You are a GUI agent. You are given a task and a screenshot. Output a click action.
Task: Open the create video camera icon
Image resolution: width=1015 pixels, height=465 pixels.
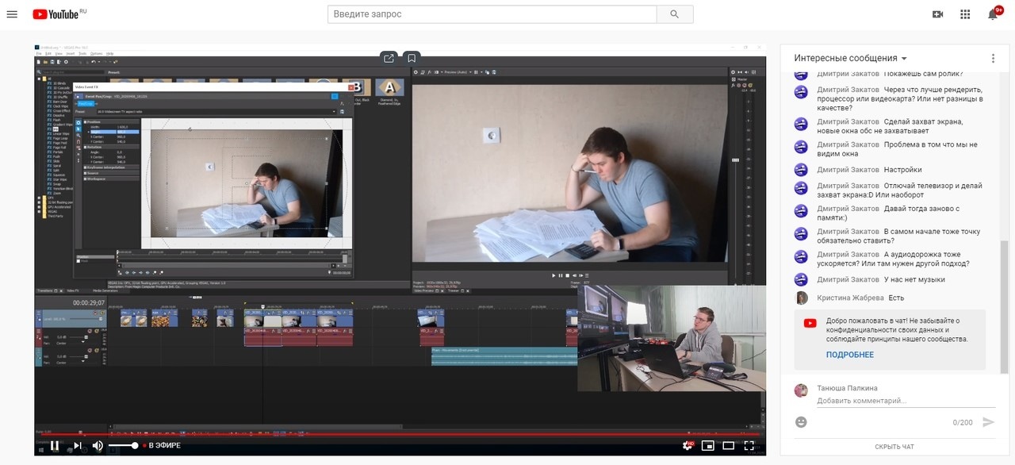pyautogui.click(x=938, y=14)
